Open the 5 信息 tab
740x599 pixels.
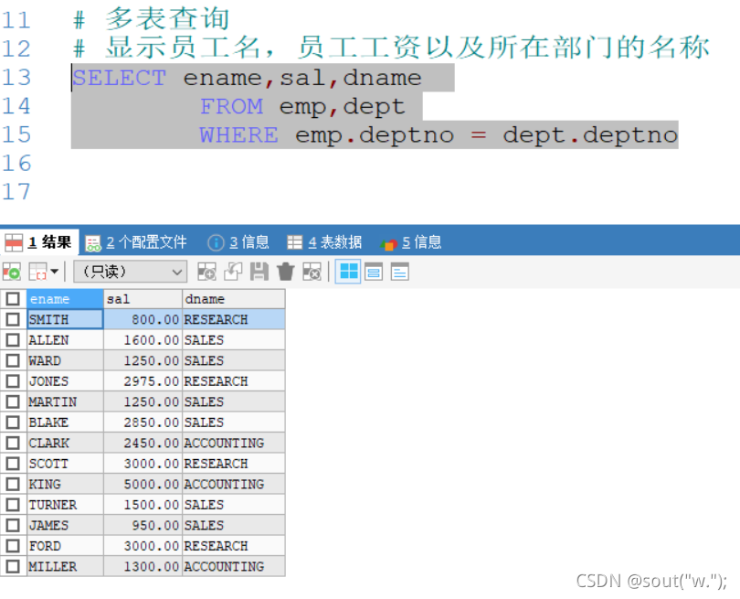[x=410, y=242]
